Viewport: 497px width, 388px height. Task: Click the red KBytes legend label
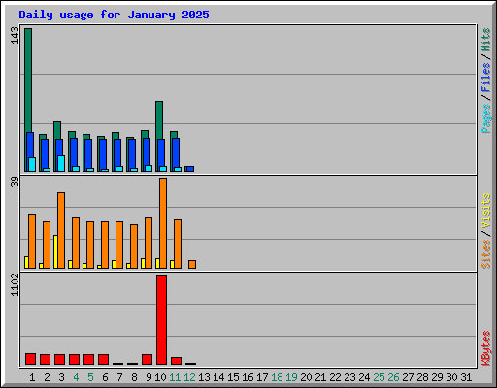click(486, 348)
